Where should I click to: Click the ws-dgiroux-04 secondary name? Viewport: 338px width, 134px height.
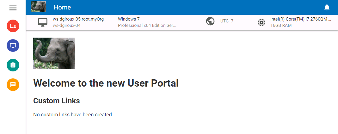click(x=67, y=25)
